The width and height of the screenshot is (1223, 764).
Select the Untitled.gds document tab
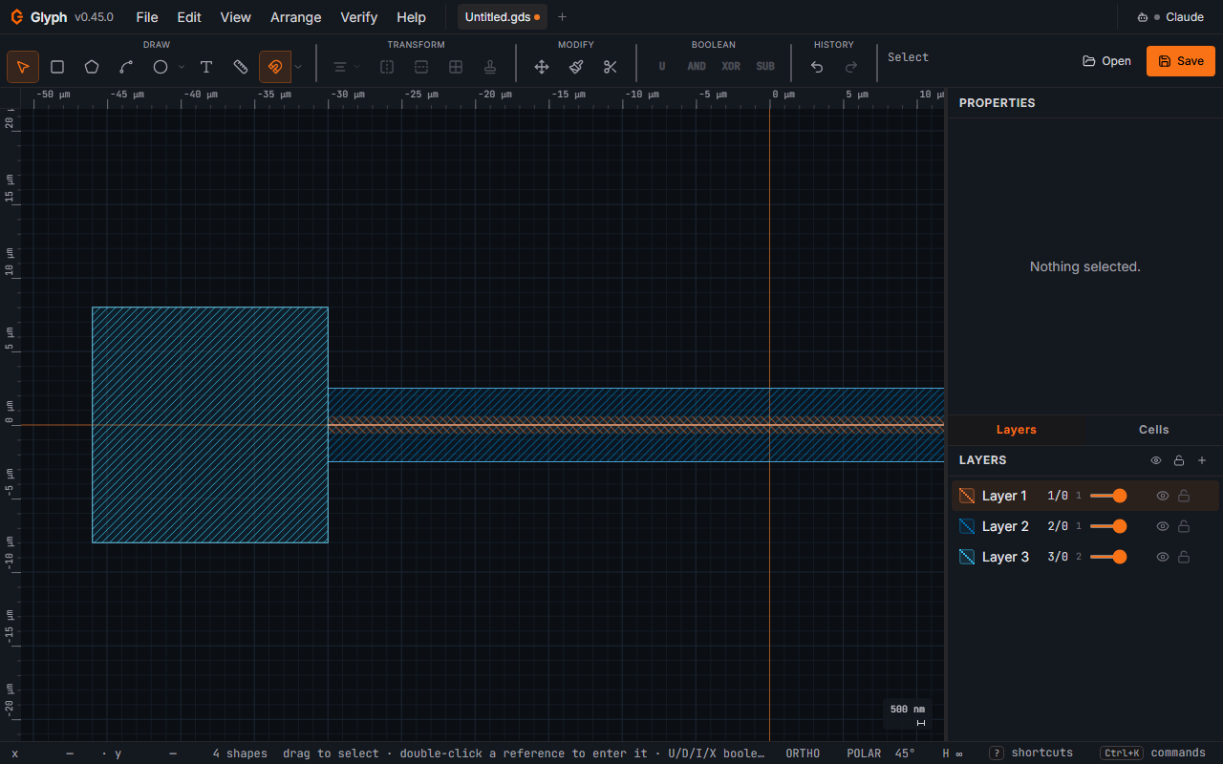(503, 17)
